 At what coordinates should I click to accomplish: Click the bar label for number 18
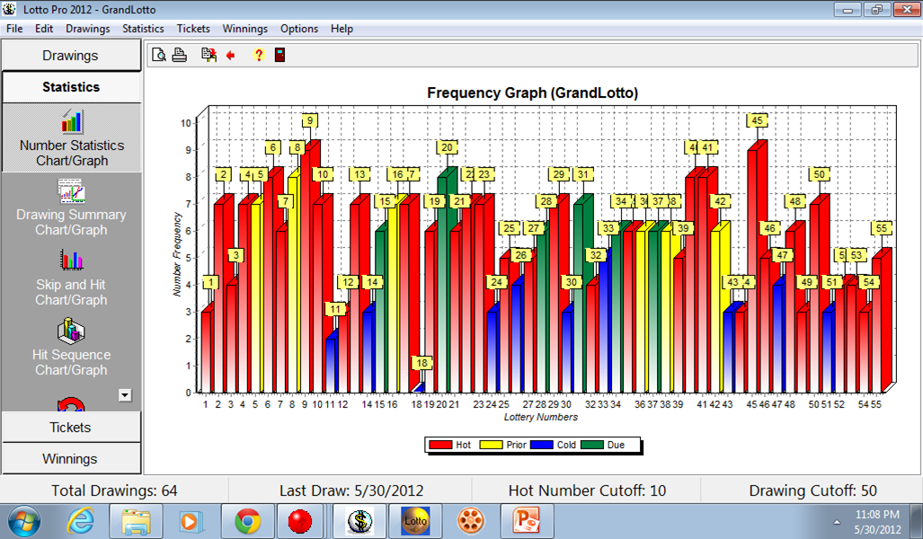coord(422,363)
